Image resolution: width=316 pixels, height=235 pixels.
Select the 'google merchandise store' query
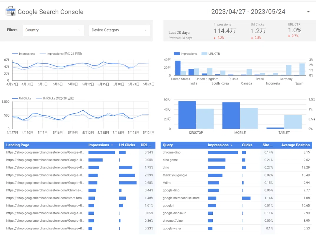[181, 198]
